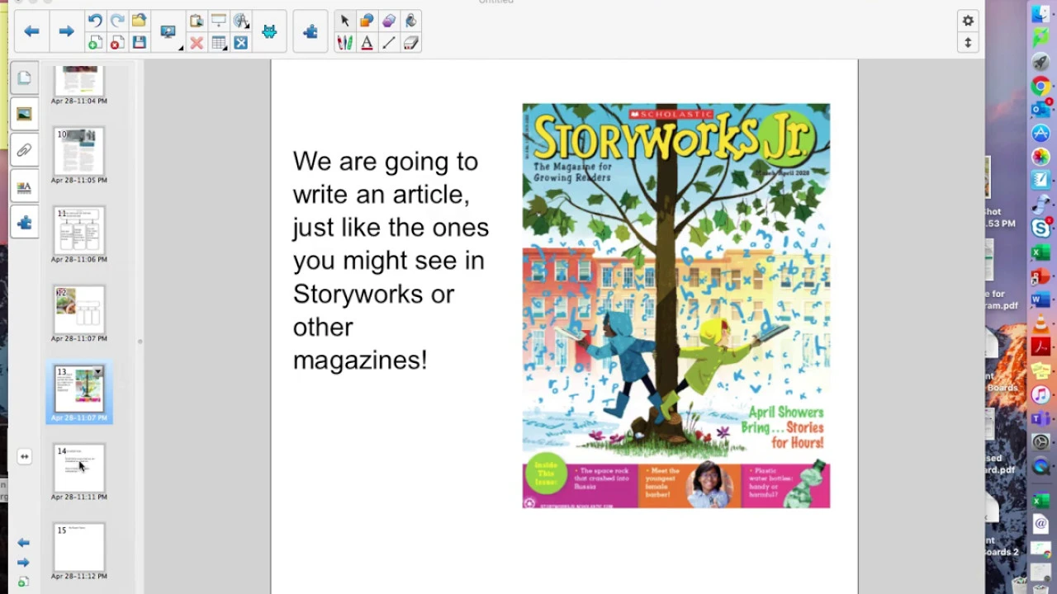This screenshot has width=1057, height=594.
Task: Open the Properties tab
Action: click(24, 186)
